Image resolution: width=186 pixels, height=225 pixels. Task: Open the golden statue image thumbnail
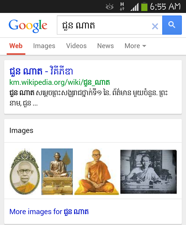57,172
